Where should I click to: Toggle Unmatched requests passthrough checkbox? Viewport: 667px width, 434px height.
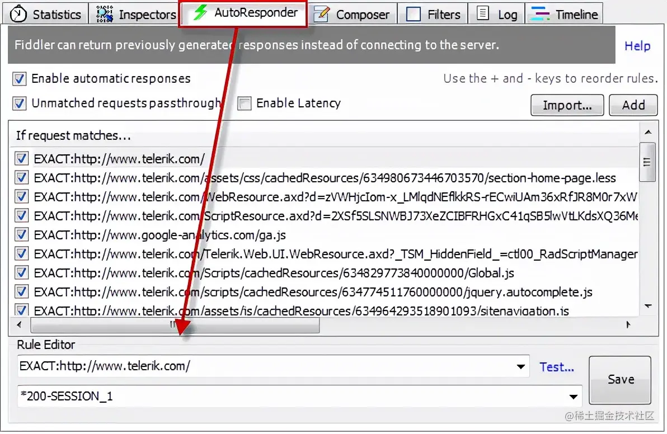coord(19,103)
